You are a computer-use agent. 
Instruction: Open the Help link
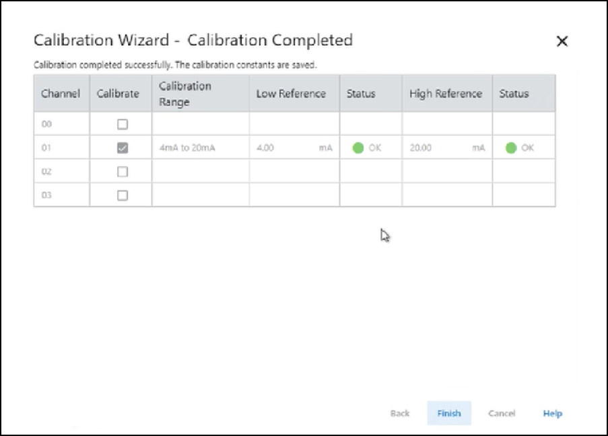[x=552, y=413]
